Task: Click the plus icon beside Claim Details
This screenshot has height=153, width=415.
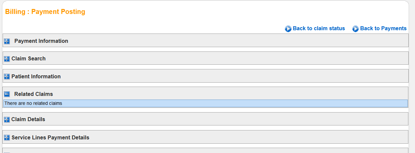Action: 7,119
